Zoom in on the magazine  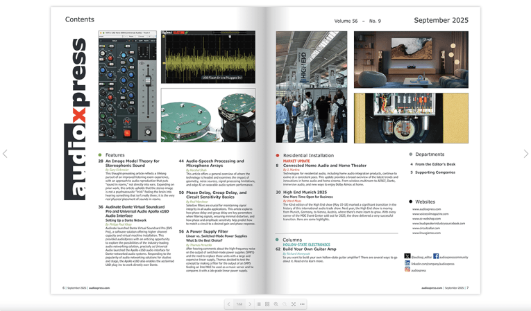tap(276, 304)
